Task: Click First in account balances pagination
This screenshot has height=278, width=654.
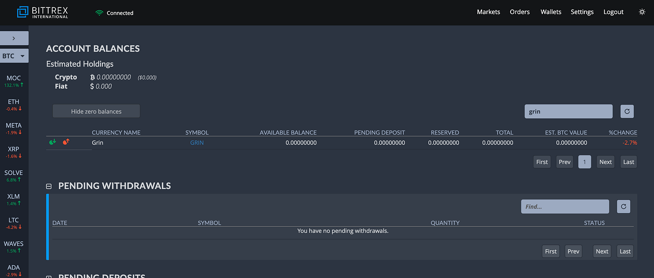Action: [x=542, y=162]
